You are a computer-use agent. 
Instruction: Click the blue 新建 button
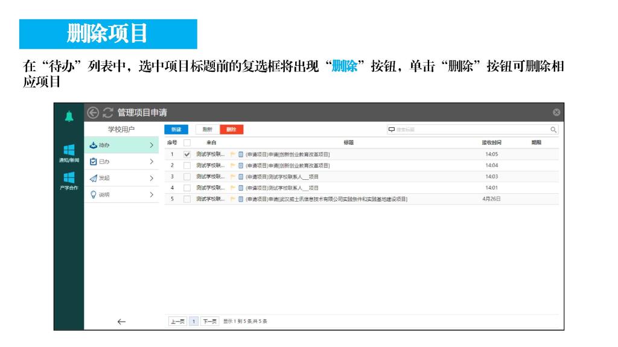[x=176, y=129]
